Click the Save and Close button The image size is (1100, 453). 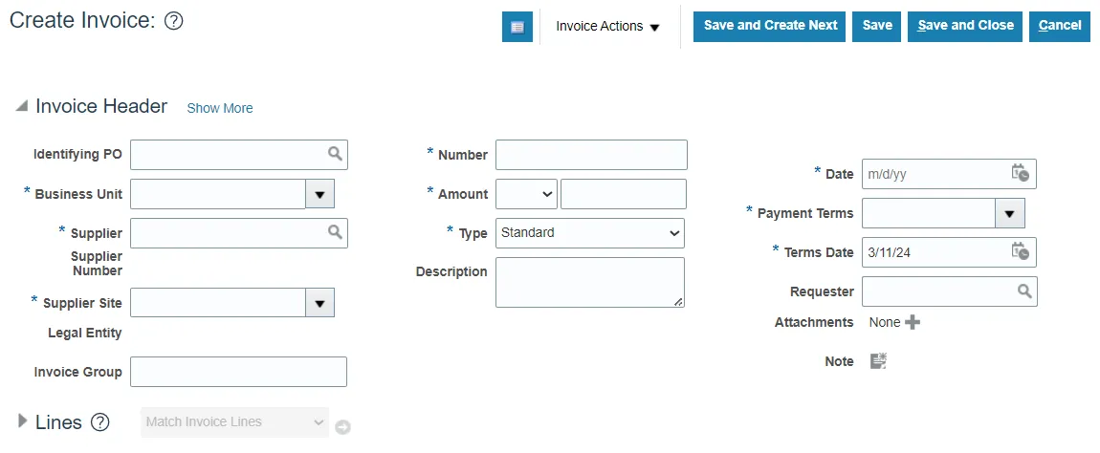965,26
